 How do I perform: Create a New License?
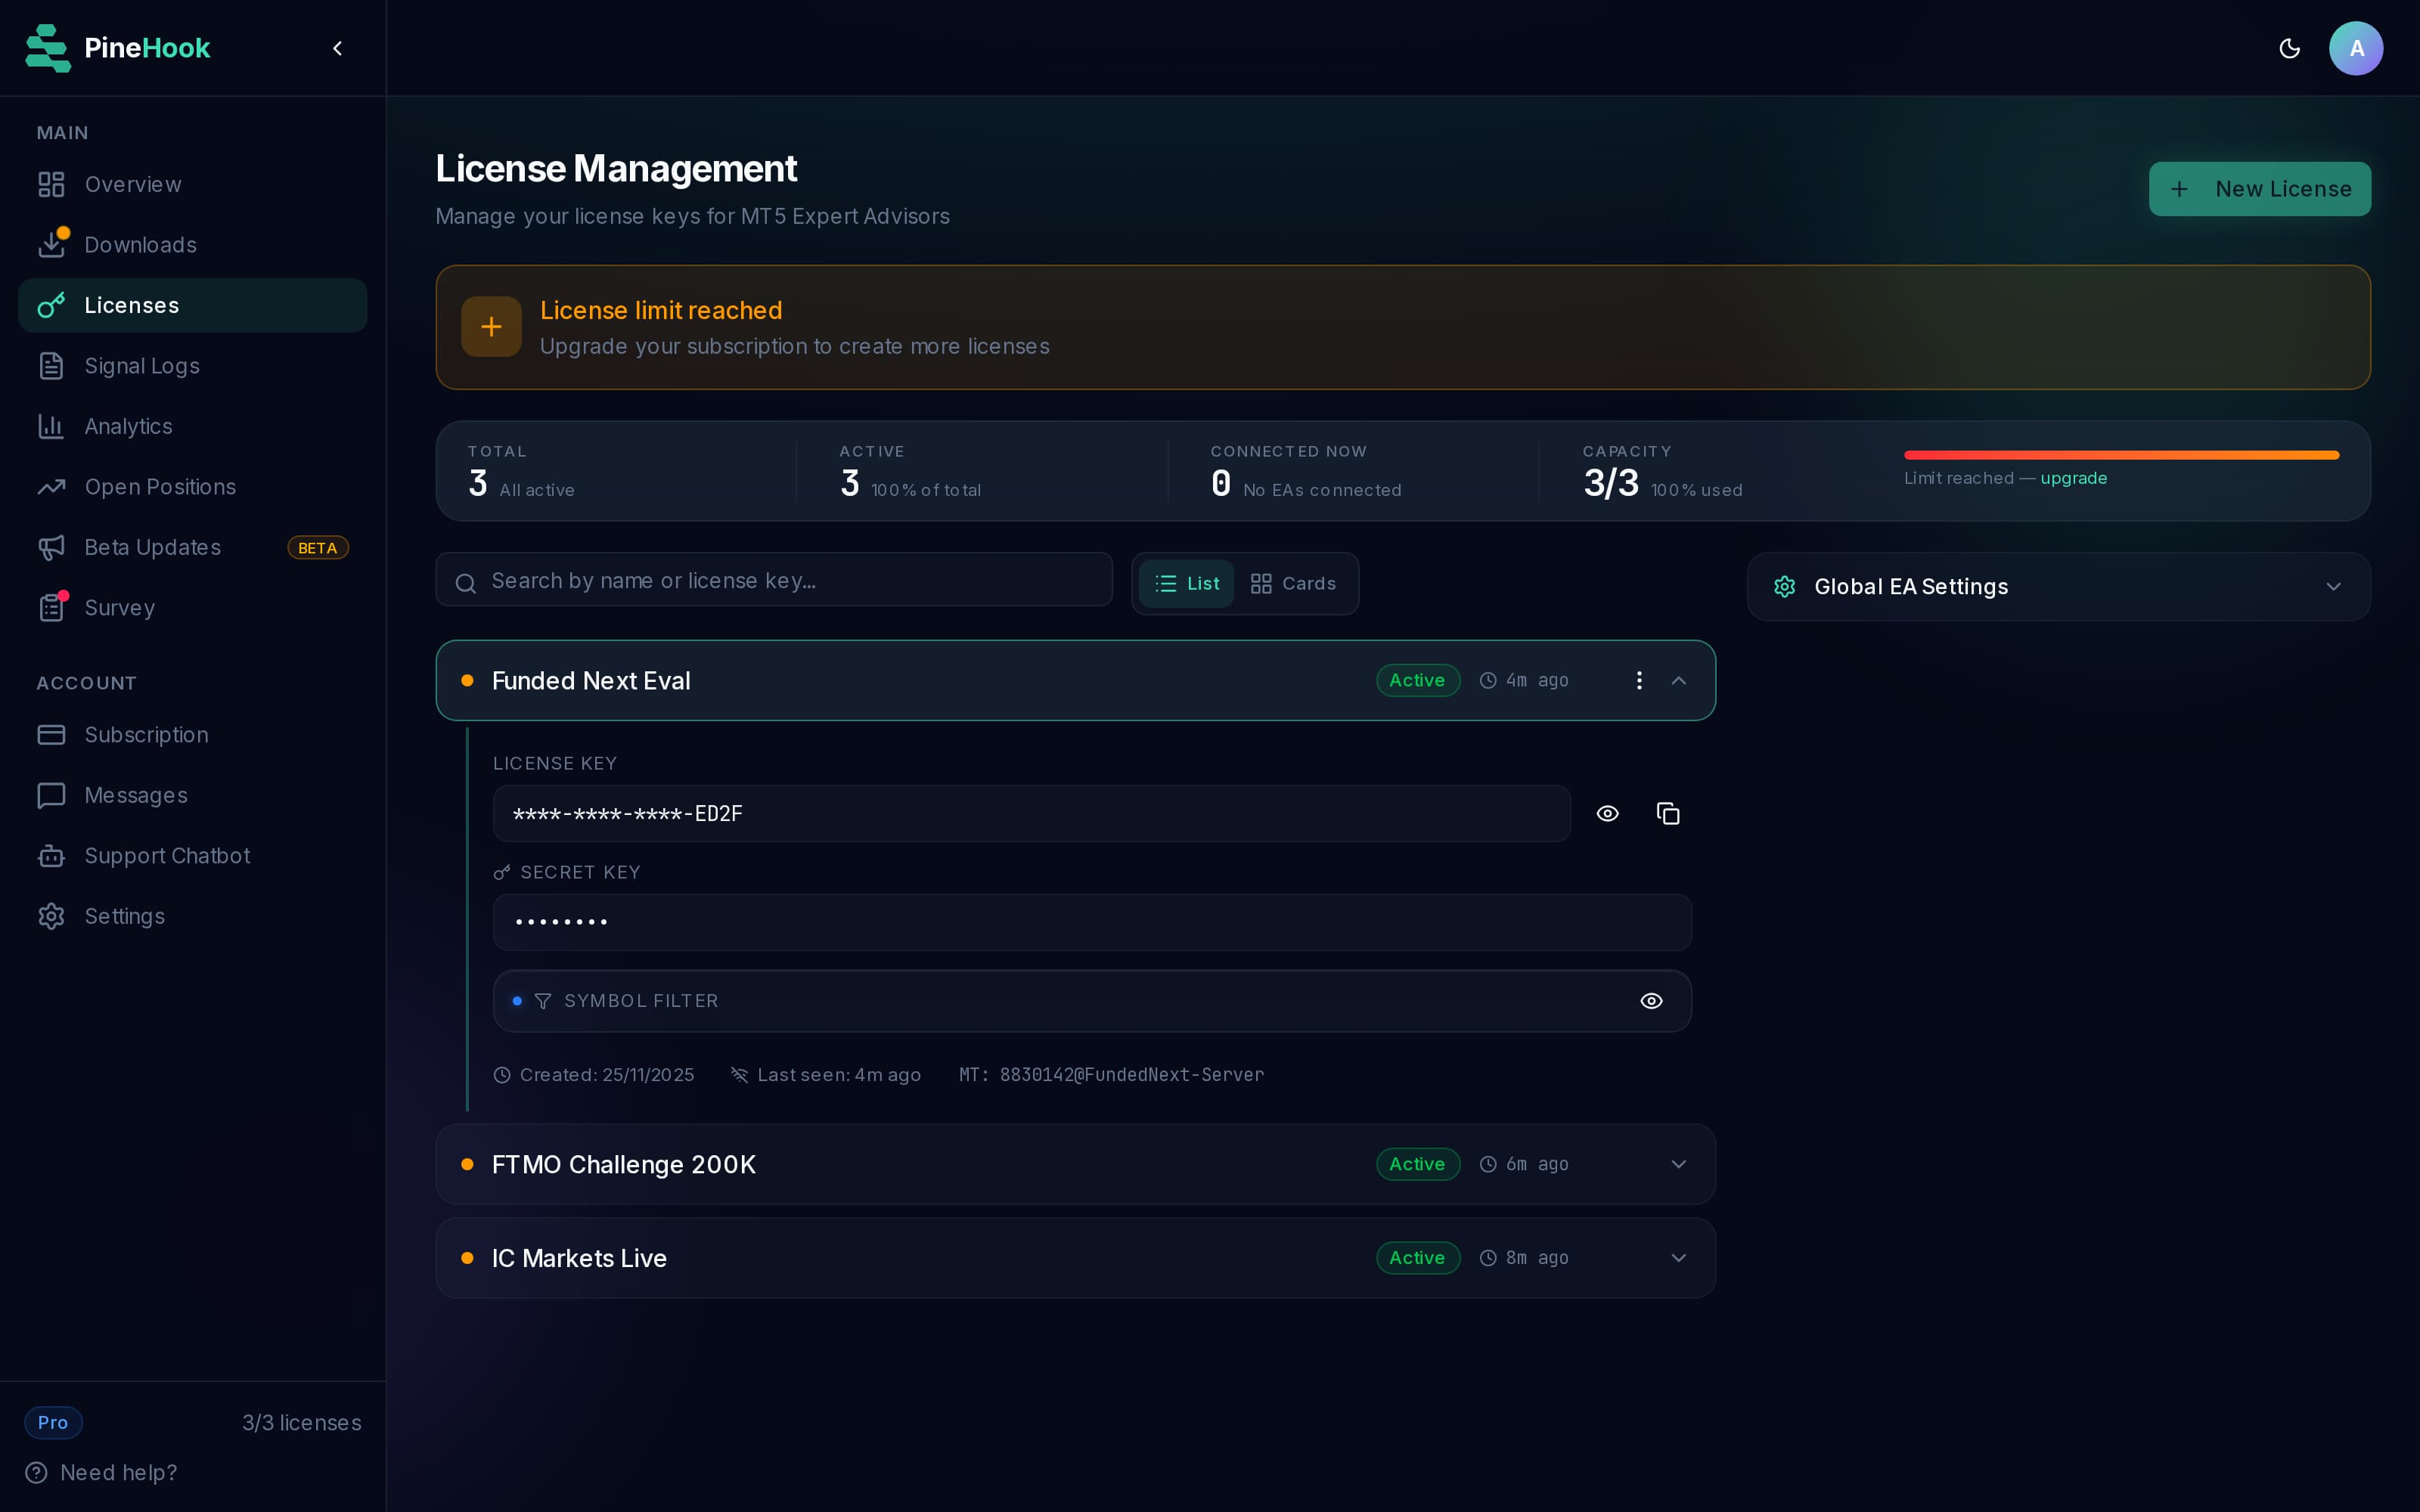(x=2260, y=189)
